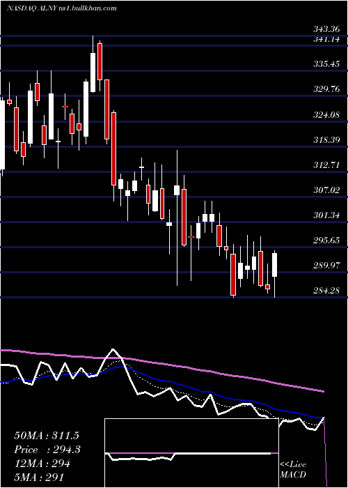Image resolution: width=348 pixels, height=488 pixels.
Task: Click the 343.36 price level label
Action: tap(326, 30)
